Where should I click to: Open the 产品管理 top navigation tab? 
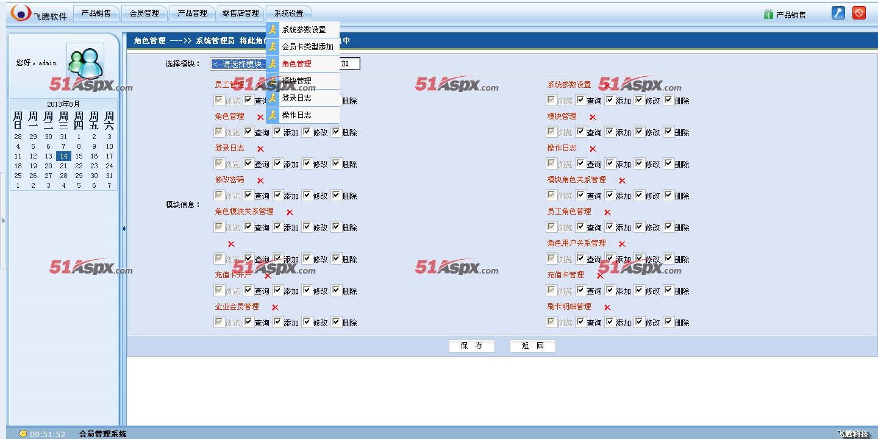[x=193, y=13]
